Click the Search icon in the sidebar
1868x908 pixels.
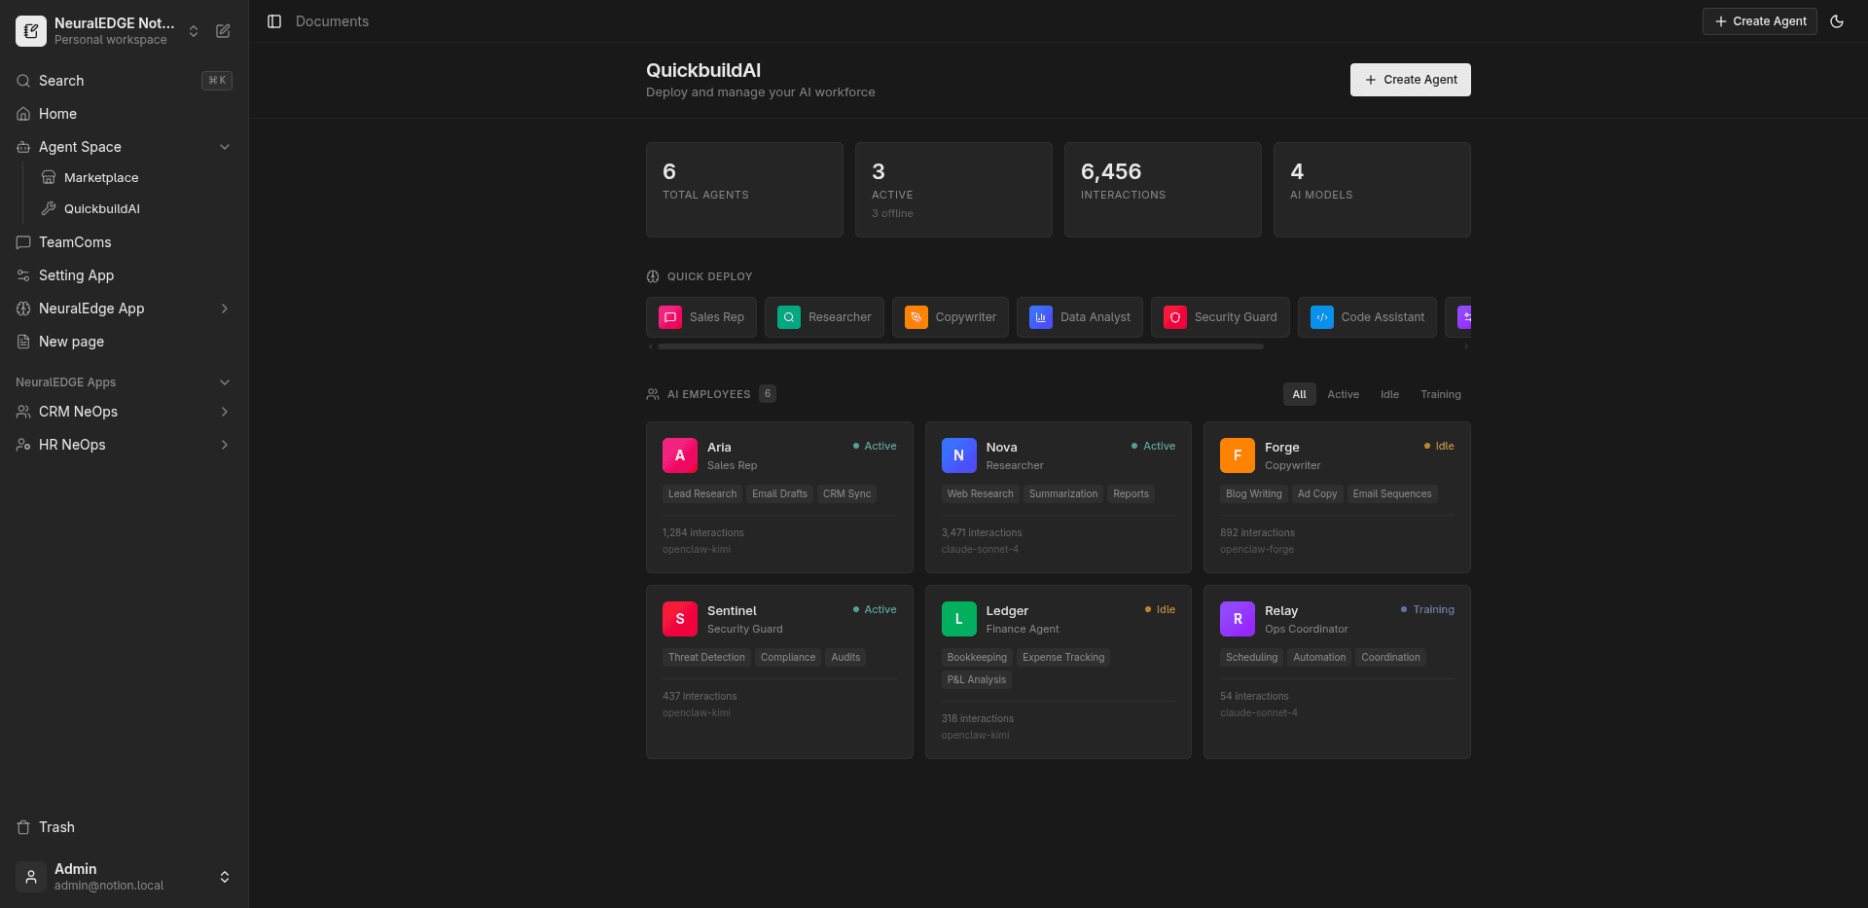(22, 81)
